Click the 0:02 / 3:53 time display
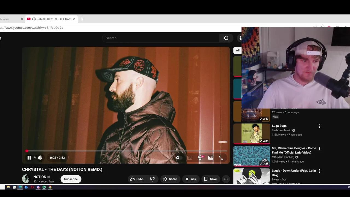350x197 pixels. pyautogui.click(x=57, y=158)
